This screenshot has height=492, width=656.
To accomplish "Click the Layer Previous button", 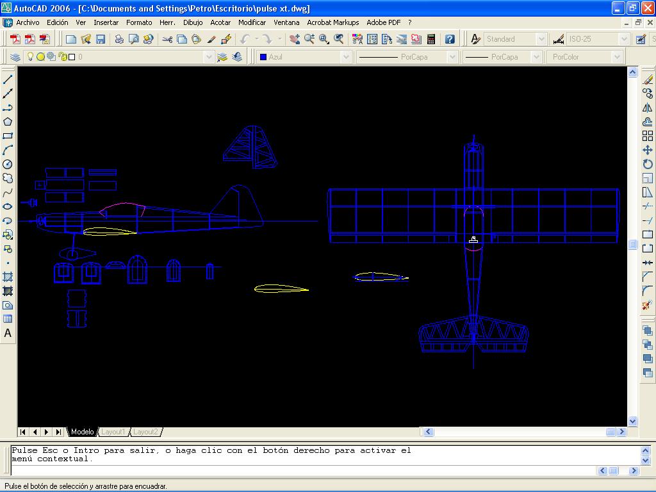I will [x=237, y=57].
